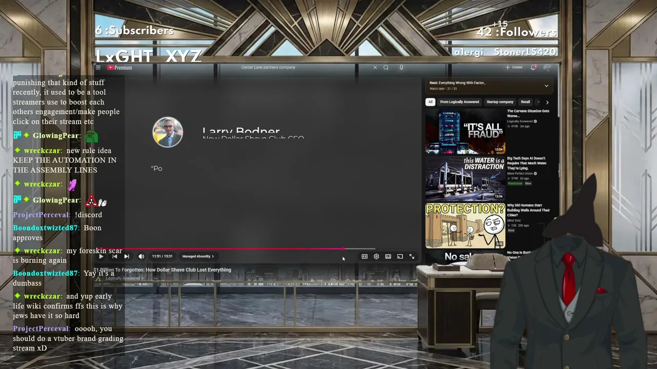Open "Why Did Humans Start Building Walls" title

coord(528,210)
